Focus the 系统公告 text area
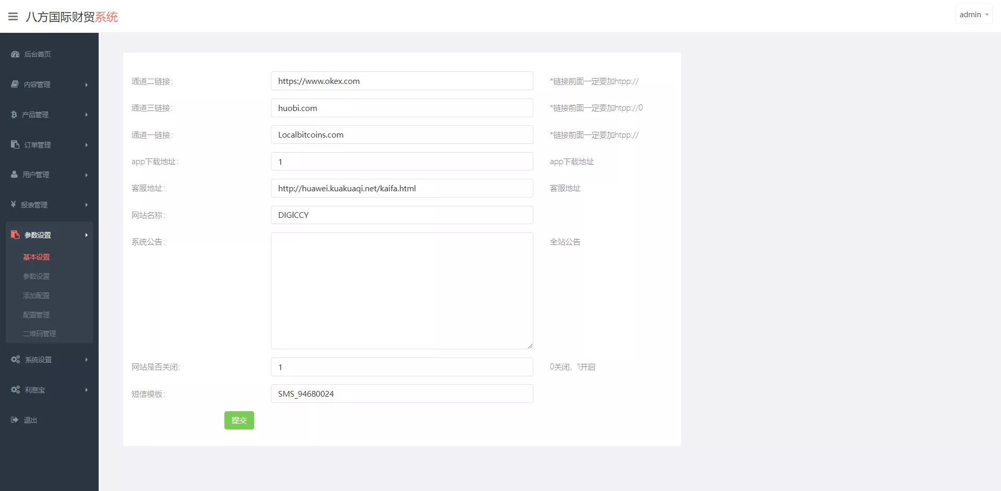The image size is (1001, 491). (x=401, y=290)
